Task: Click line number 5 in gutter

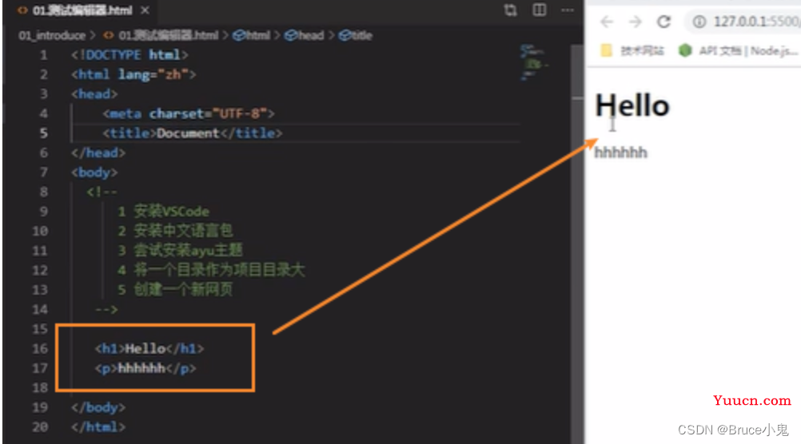Action: click(x=43, y=133)
